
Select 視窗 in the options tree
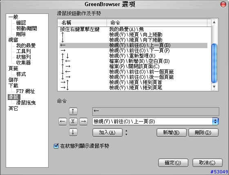(x=13, y=40)
